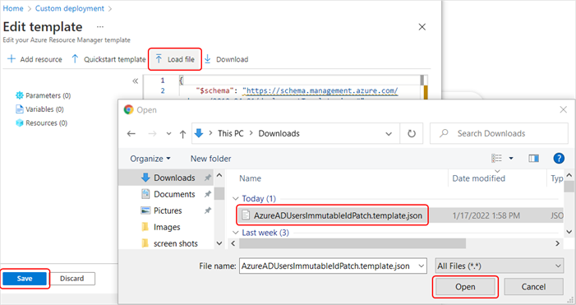Discard template changes
Viewport: 576px width, 305px height.
coord(72,279)
